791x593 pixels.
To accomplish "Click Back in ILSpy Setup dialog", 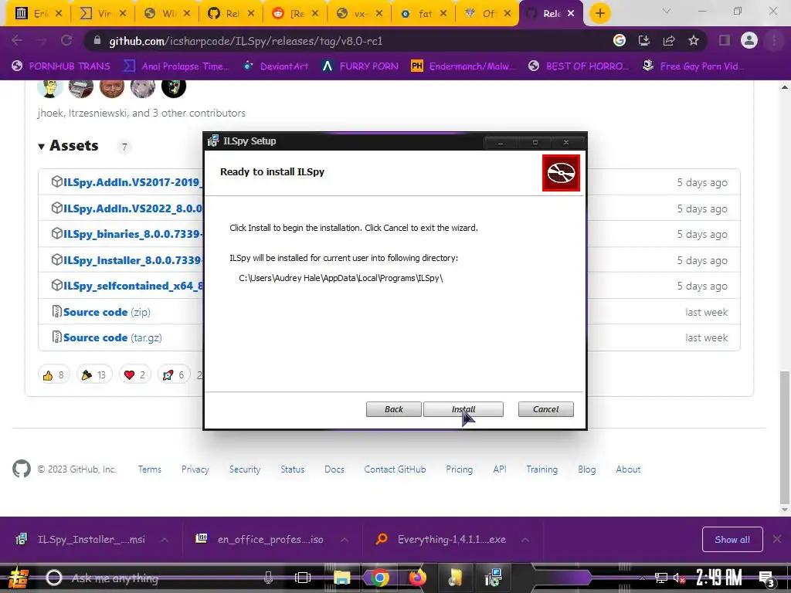I will [393, 409].
